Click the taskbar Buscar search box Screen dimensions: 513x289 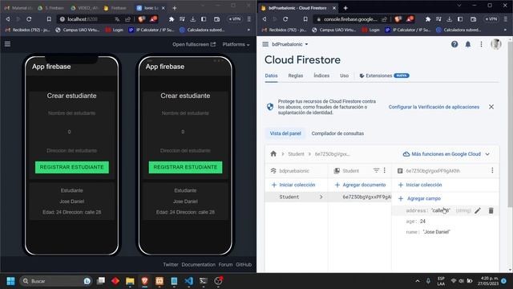click(55, 281)
